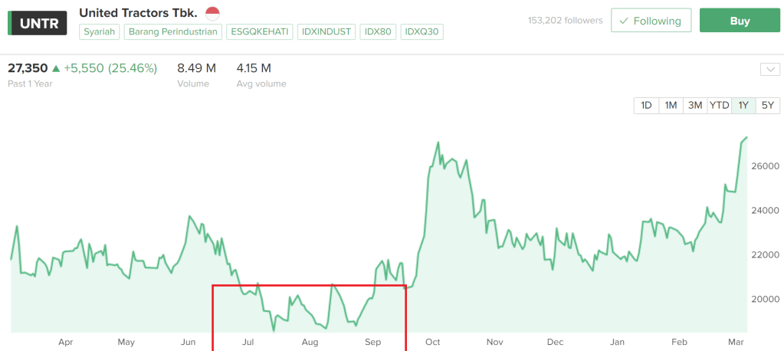This screenshot has width=784, height=351.
Task: Open the IDXINDUST index tag
Action: pos(326,31)
